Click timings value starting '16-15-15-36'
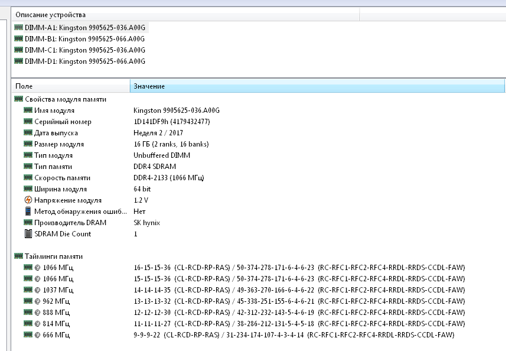Screen dimensions: 506x351 [x=299, y=267]
